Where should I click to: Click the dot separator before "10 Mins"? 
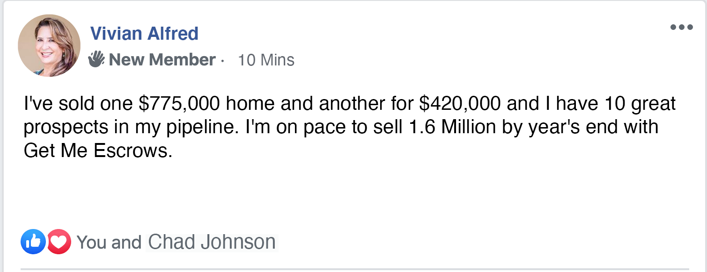click(x=223, y=61)
